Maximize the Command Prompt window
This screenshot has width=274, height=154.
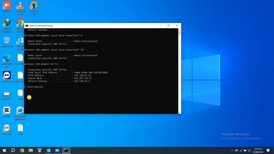pos(168,26)
